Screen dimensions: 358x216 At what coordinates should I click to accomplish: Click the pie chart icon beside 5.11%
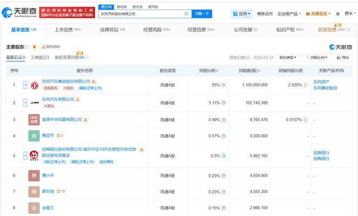coord(224,103)
